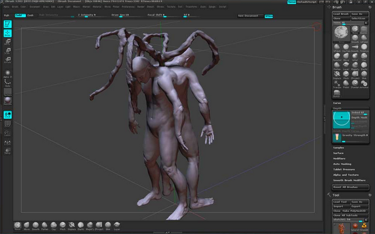Open the Material sphere selector

pos(8,100)
